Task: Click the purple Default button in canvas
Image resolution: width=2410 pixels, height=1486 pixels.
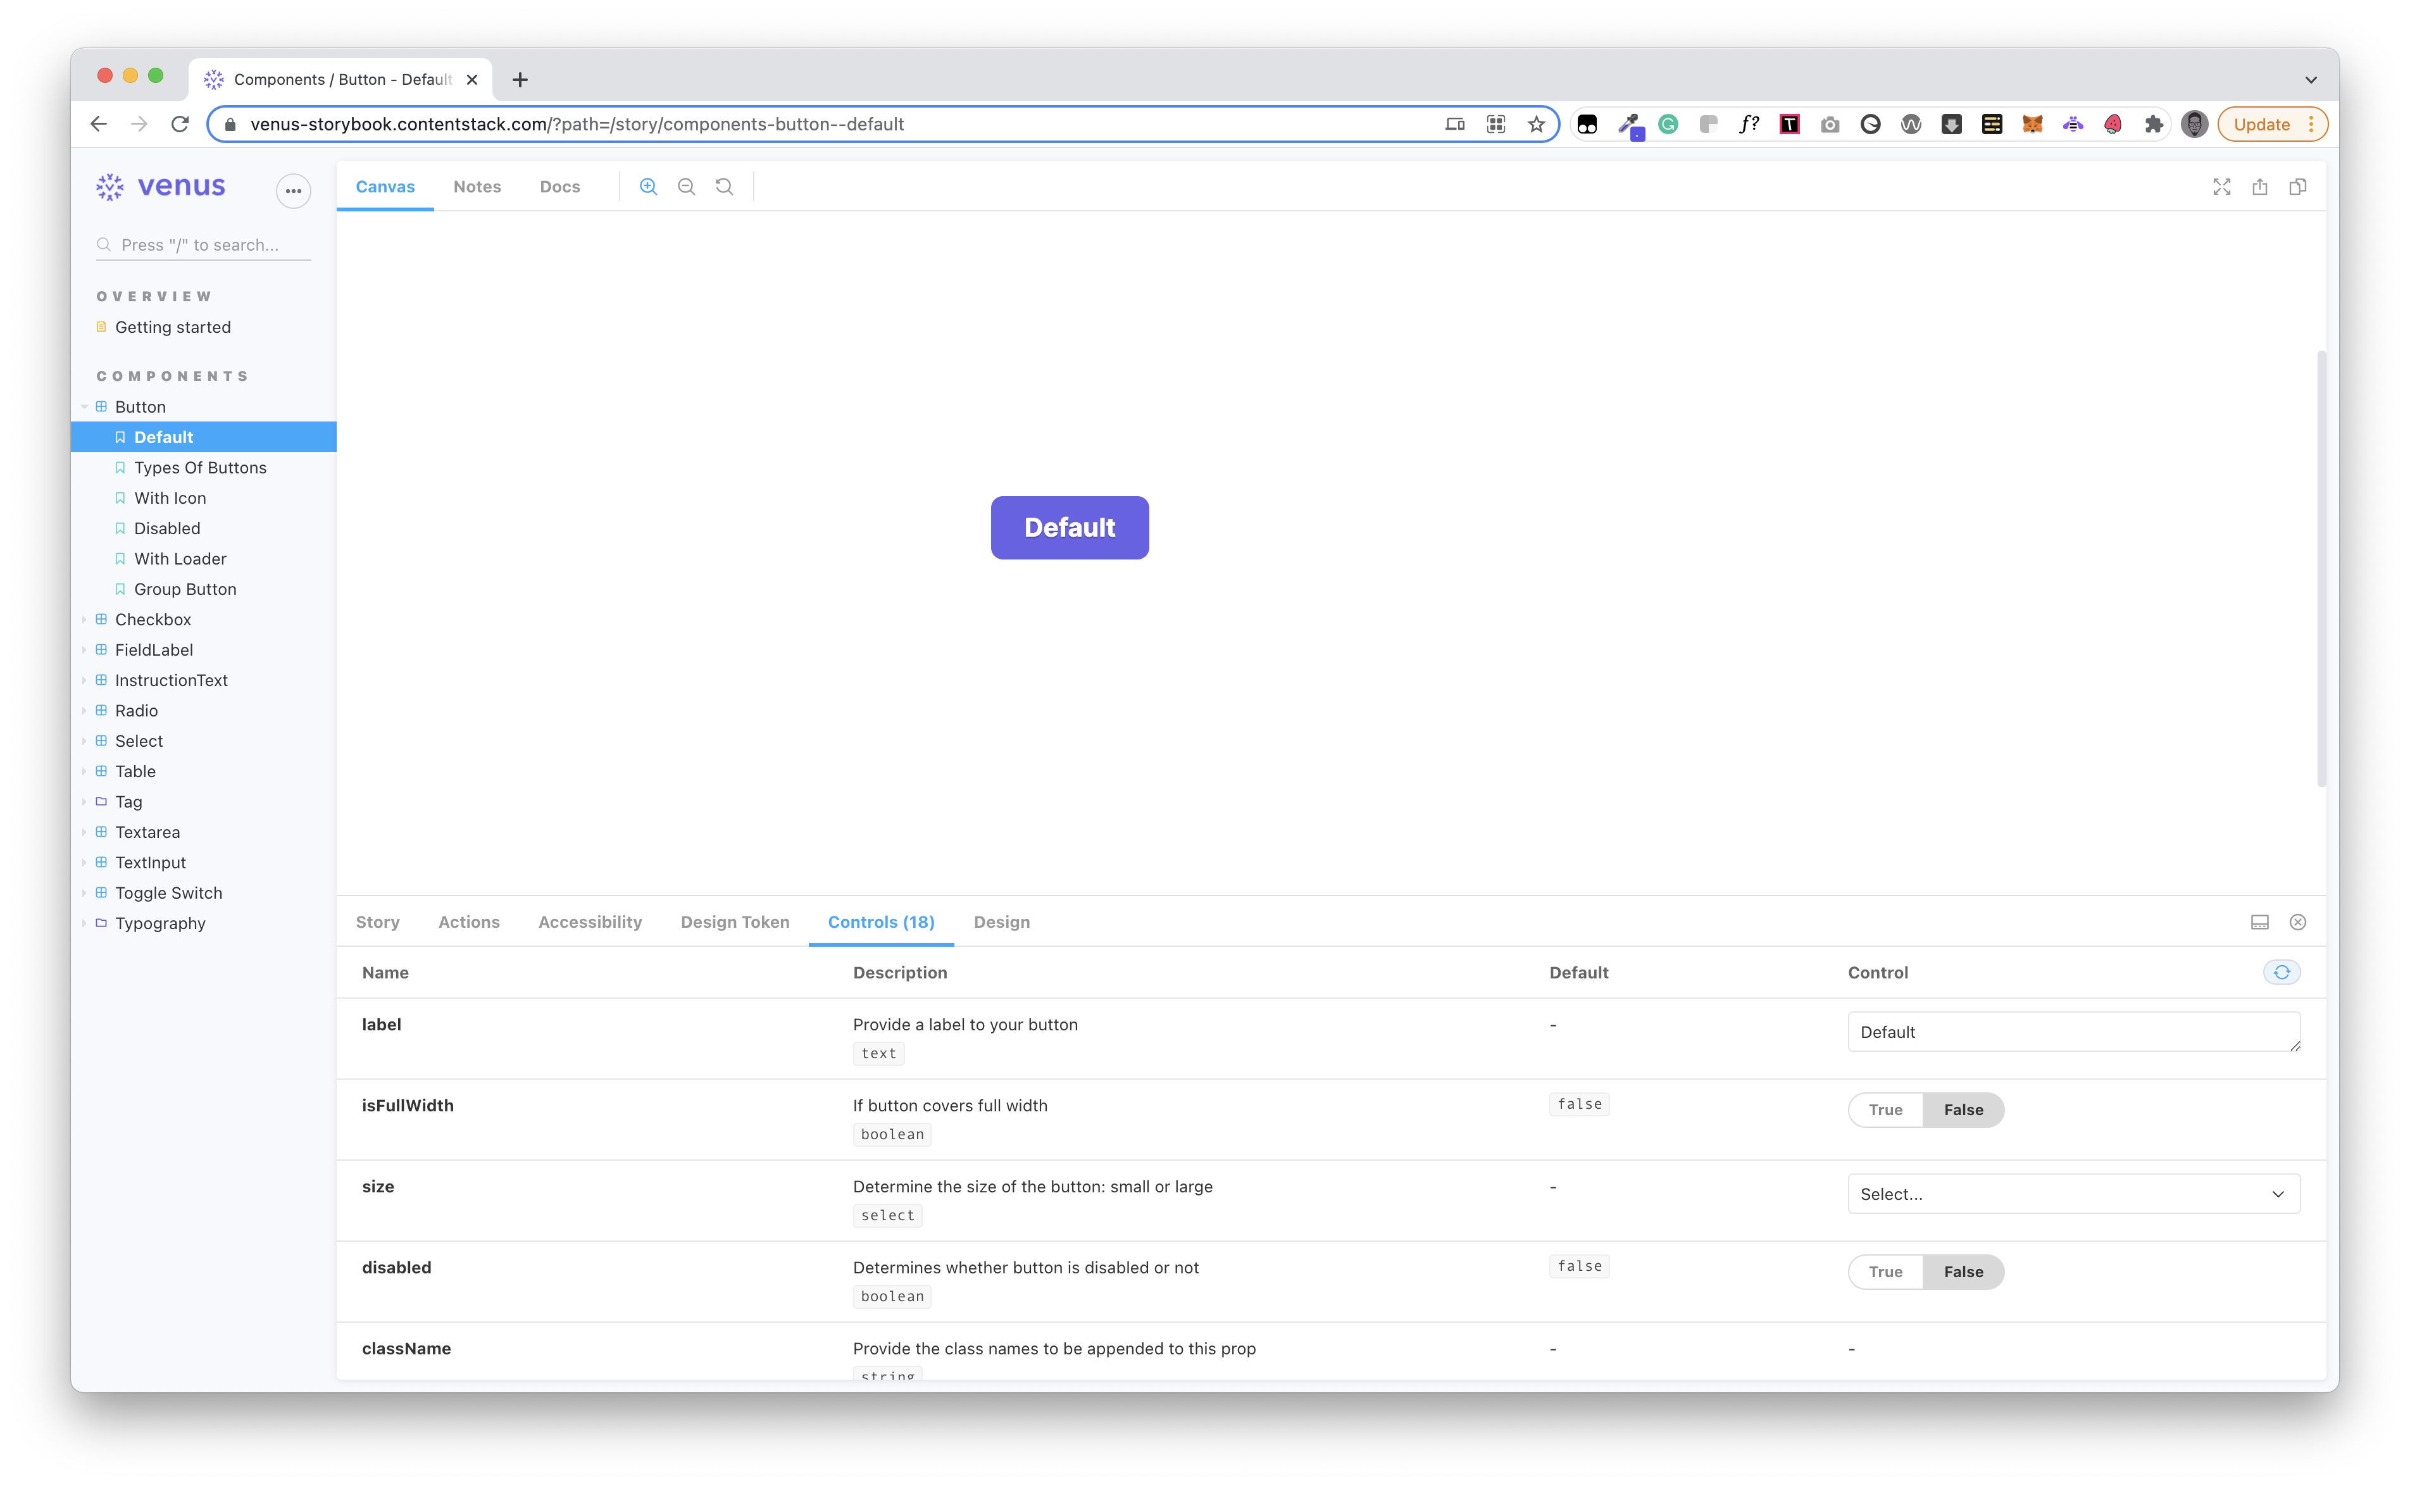Action: coord(1070,528)
